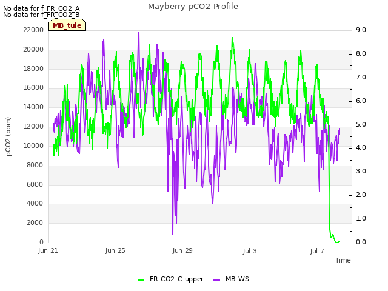The width and height of the screenshot is (388, 291).
Task: Click the 22000 left axis value
Action: [x=33, y=30]
